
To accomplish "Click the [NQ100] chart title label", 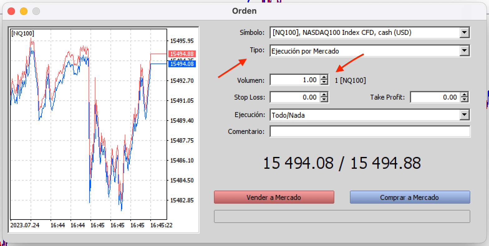I will pyautogui.click(x=22, y=33).
